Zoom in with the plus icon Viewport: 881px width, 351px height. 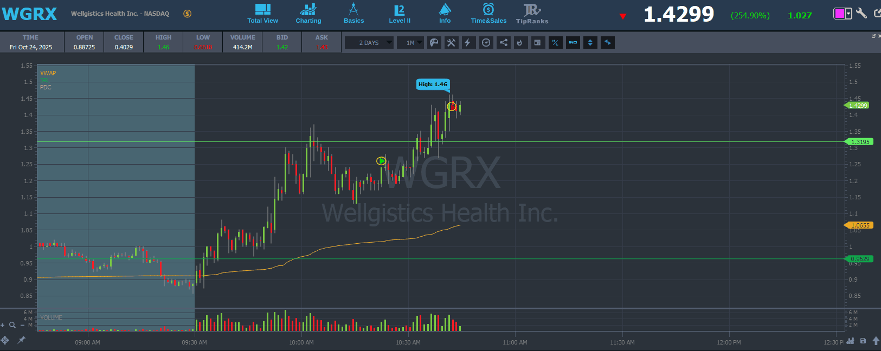click(3, 325)
